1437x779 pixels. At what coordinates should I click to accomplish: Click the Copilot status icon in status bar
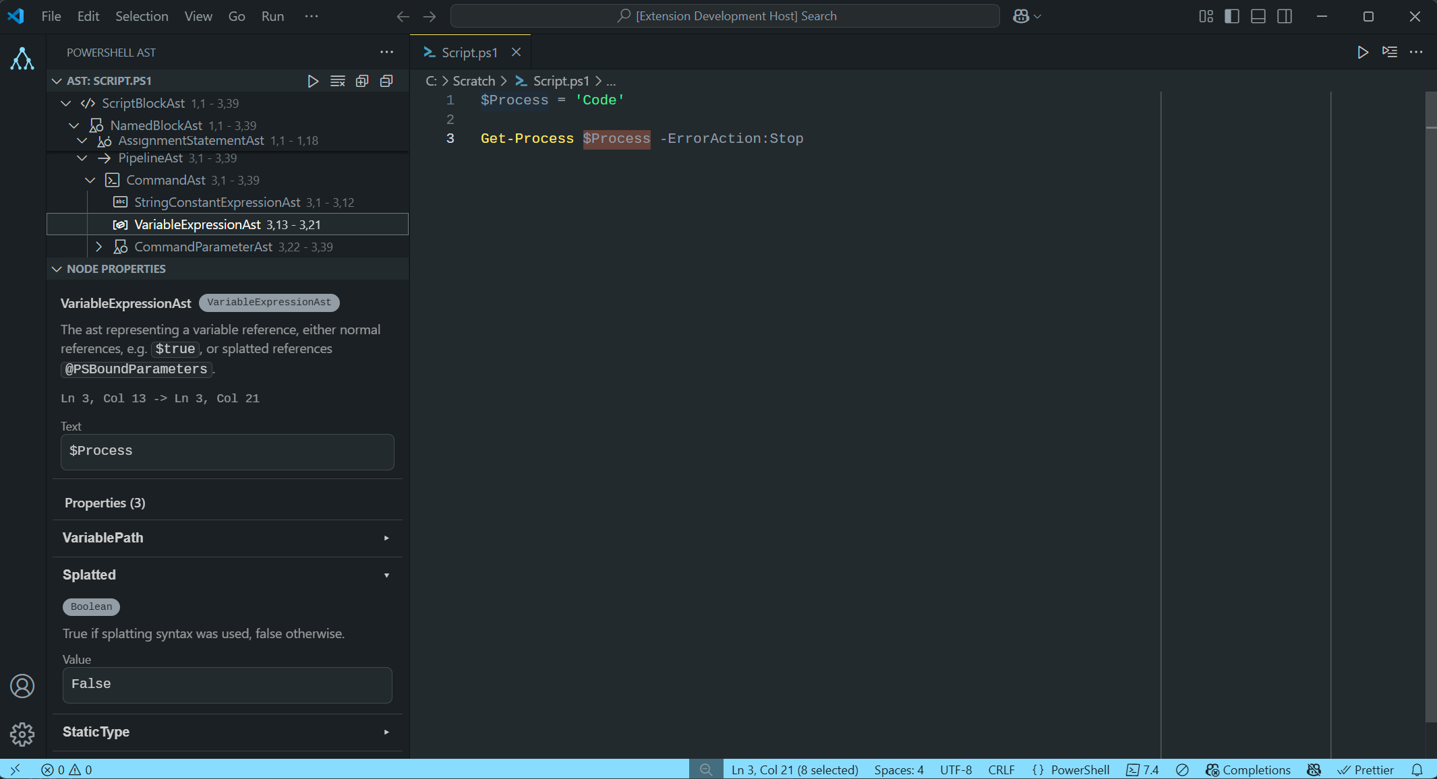(x=1314, y=770)
